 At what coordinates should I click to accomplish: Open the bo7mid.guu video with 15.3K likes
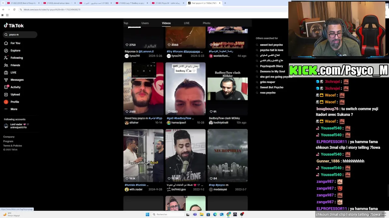[x=185, y=156]
